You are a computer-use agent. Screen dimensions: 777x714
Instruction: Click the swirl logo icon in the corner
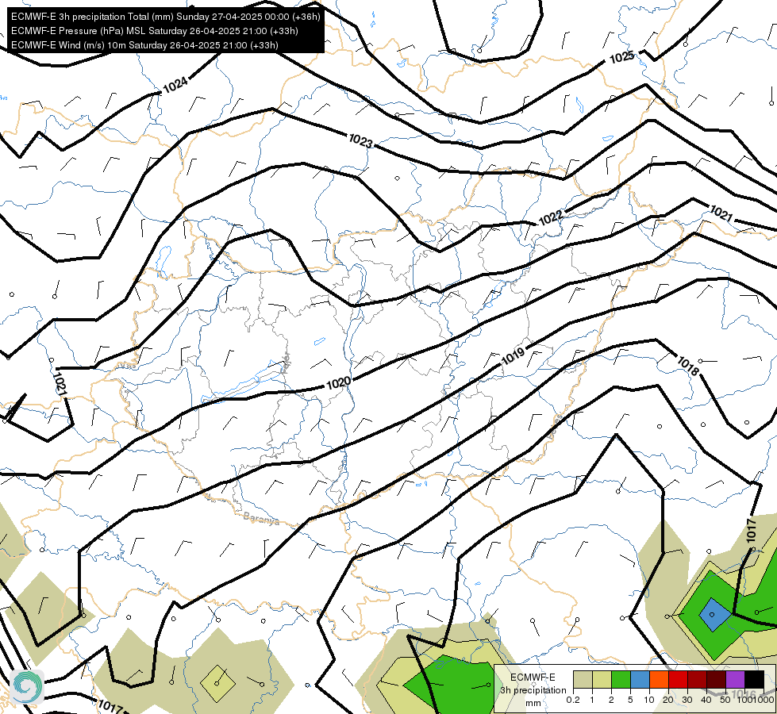tap(27, 687)
